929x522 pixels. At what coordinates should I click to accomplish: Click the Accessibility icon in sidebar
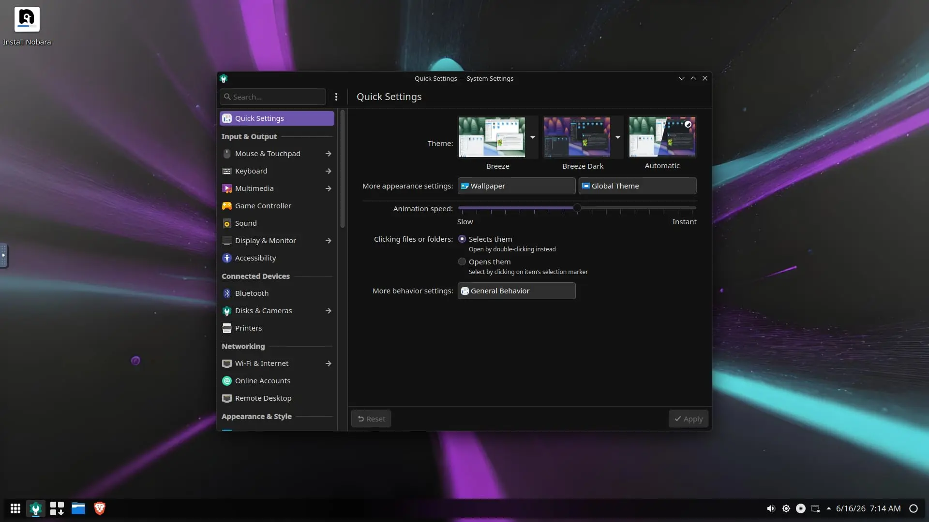pyautogui.click(x=227, y=258)
